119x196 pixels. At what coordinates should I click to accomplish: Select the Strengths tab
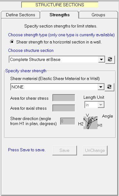[x=60, y=15]
